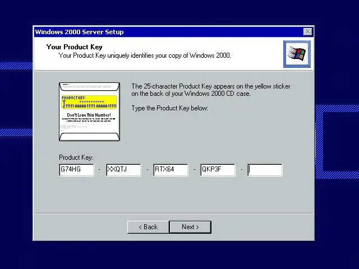Click the 'Product Key:' label
359x269 pixels.
coord(76,157)
